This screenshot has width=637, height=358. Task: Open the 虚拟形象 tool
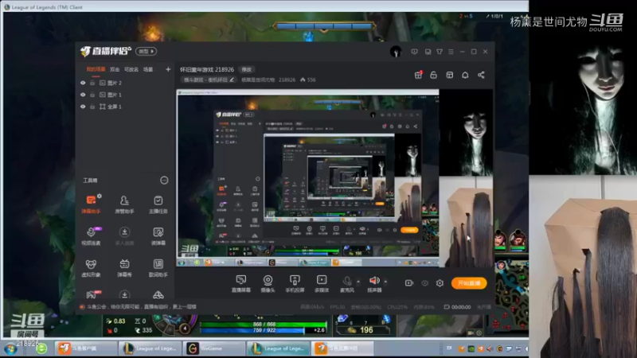click(91, 267)
